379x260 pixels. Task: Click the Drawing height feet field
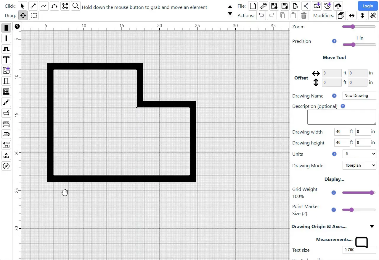[x=342, y=142]
